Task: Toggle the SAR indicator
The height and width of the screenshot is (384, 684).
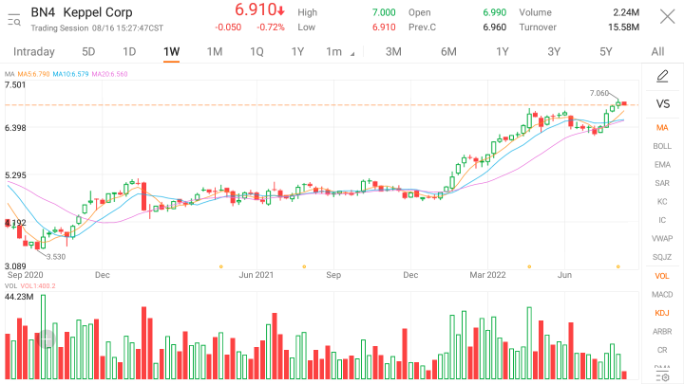Action: coord(662,183)
